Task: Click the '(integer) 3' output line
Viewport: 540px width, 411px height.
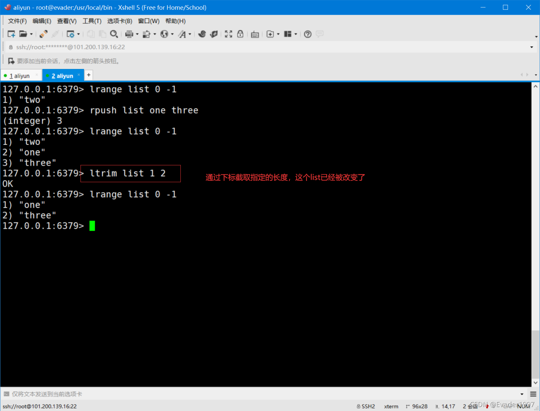Action: point(32,121)
